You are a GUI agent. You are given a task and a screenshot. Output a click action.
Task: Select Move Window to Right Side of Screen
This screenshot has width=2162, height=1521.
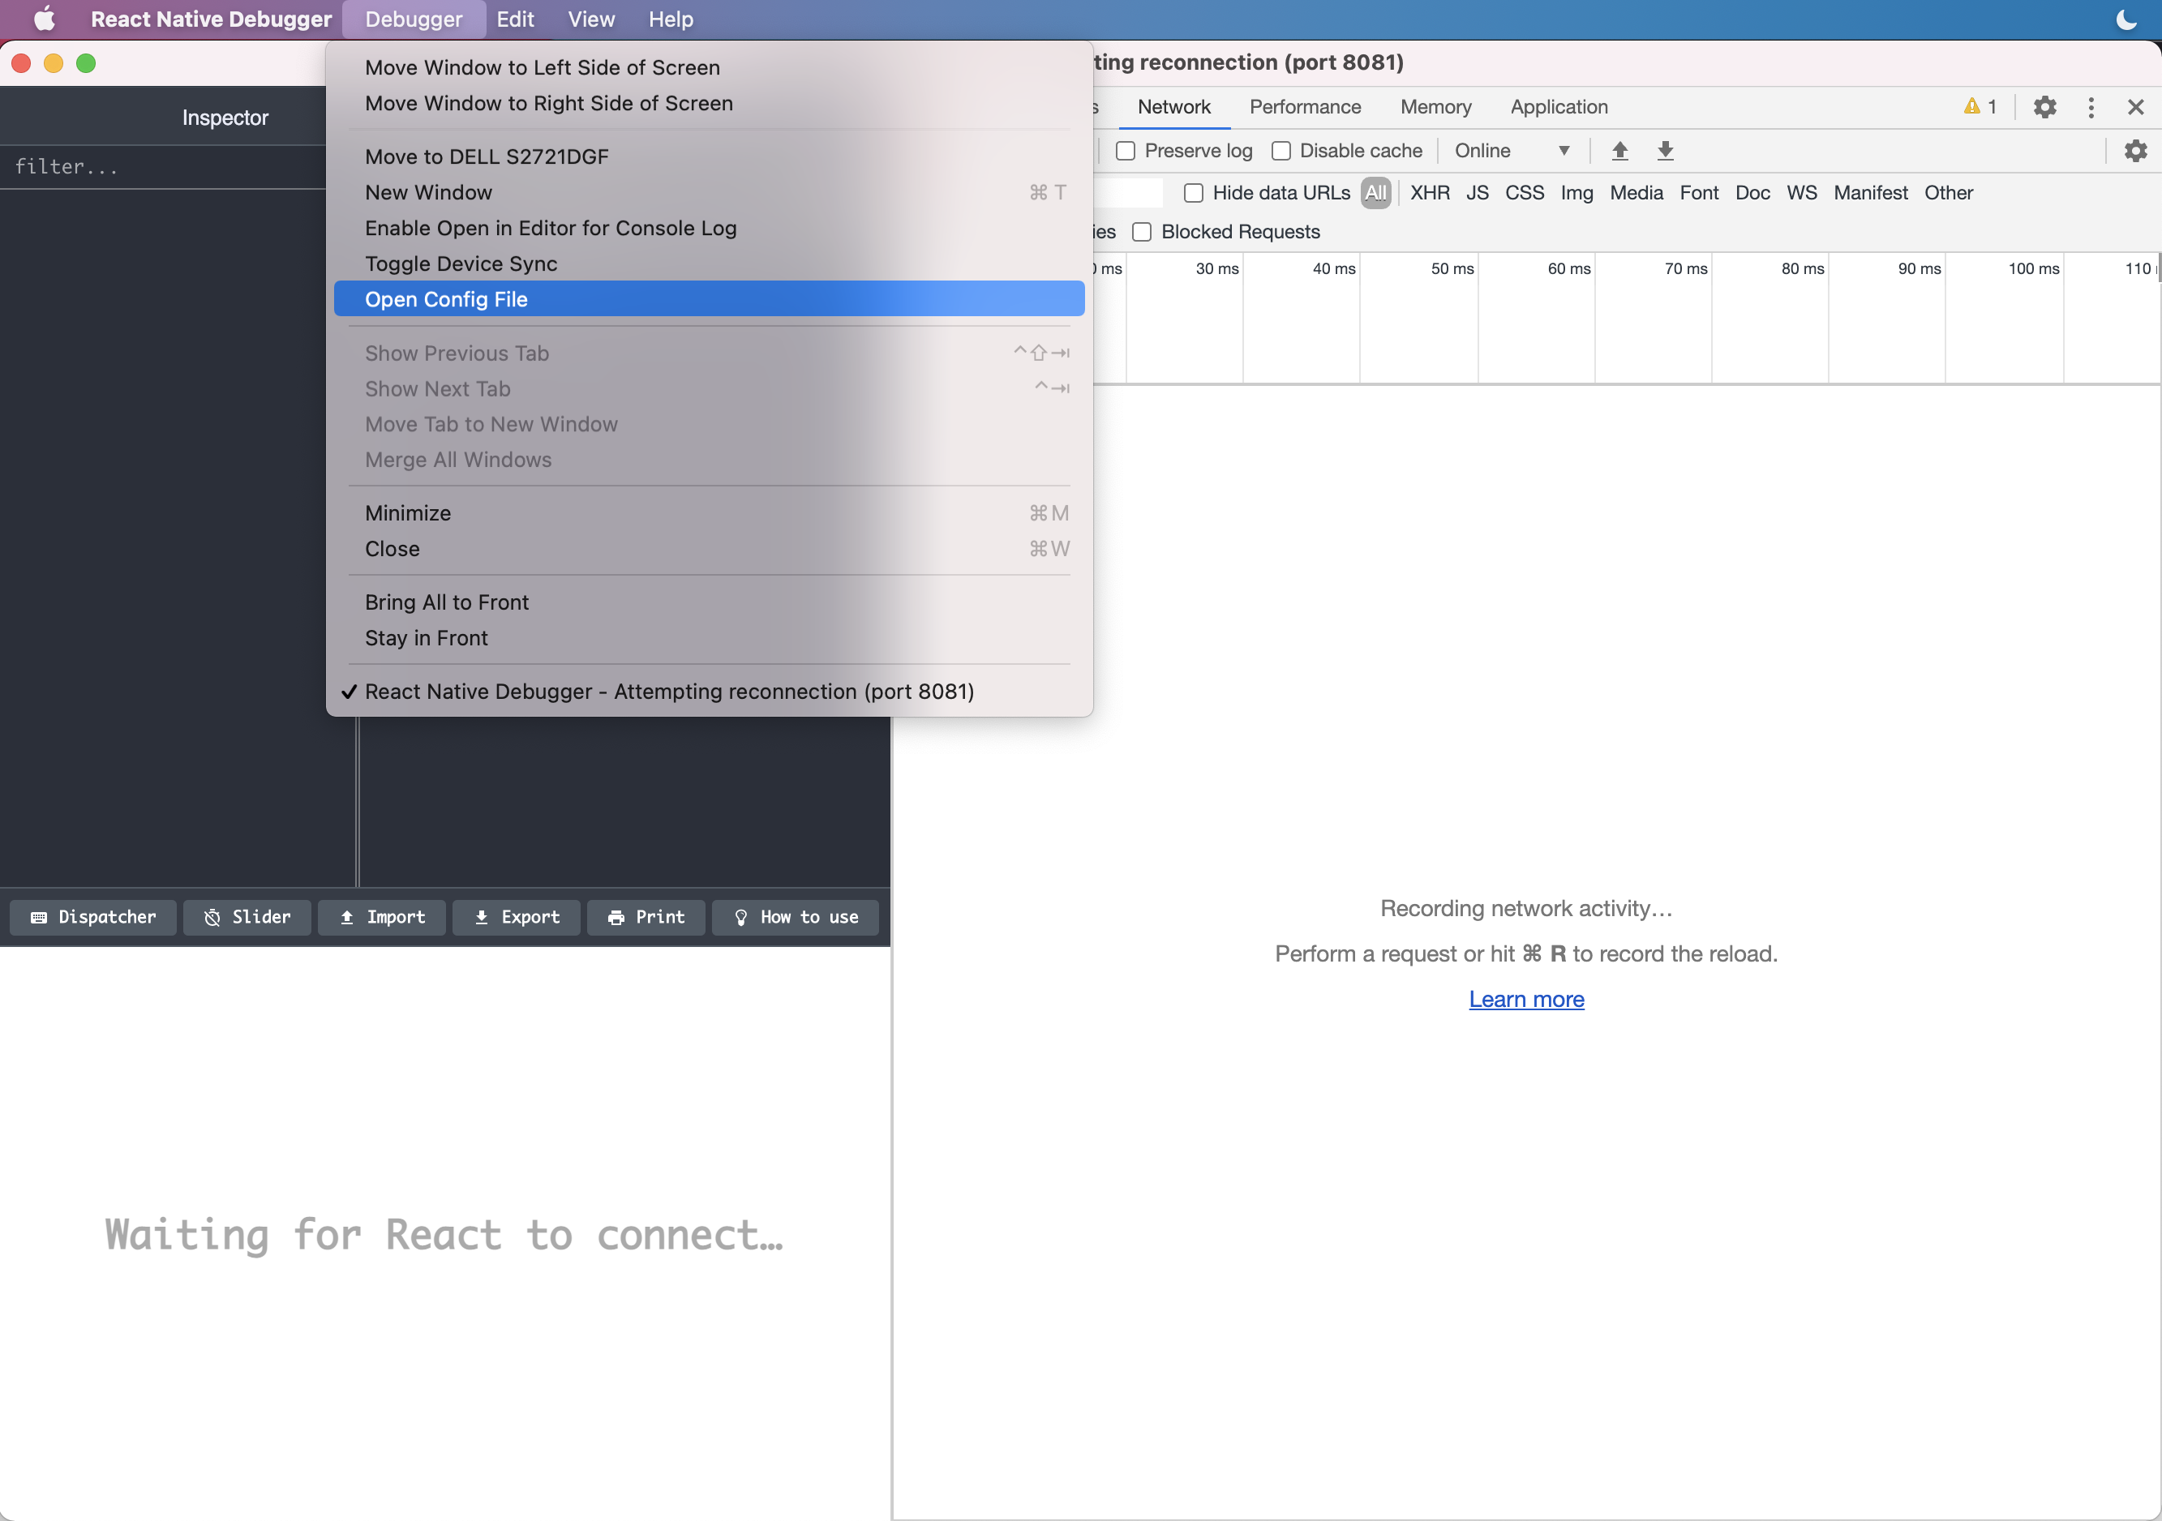(709, 104)
